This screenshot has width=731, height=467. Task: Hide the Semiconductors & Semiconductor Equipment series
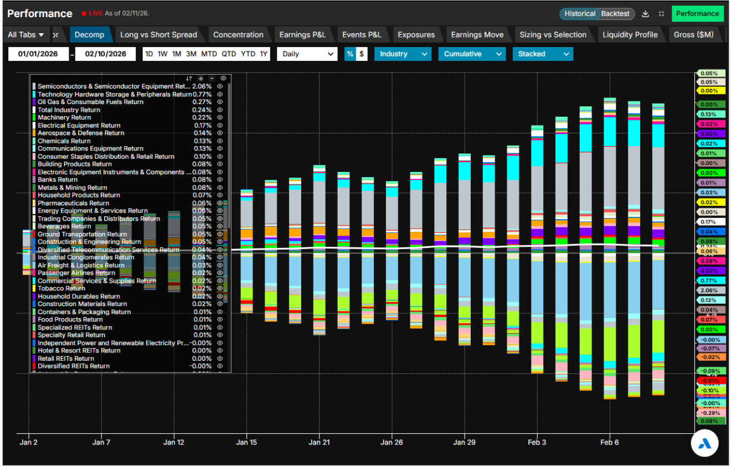point(220,86)
